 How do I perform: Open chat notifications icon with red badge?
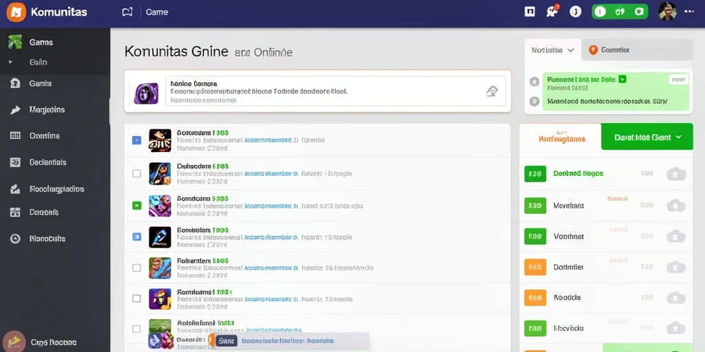(552, 12)
